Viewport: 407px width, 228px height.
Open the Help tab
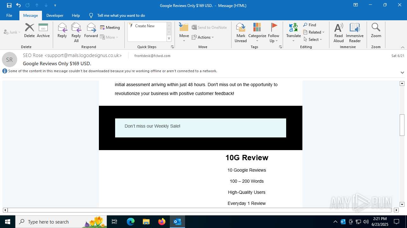[76, 15]
